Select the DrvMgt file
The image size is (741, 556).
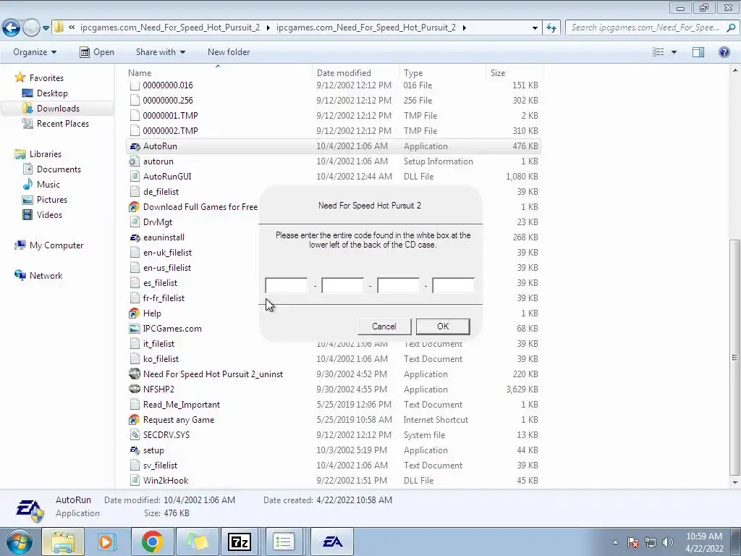158,222
